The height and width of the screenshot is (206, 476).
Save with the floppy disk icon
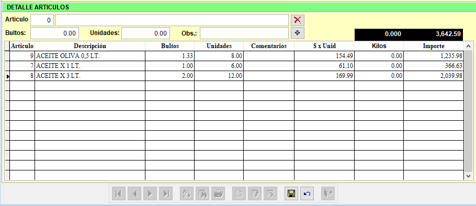pyautogui.click(x=291, y=193)
